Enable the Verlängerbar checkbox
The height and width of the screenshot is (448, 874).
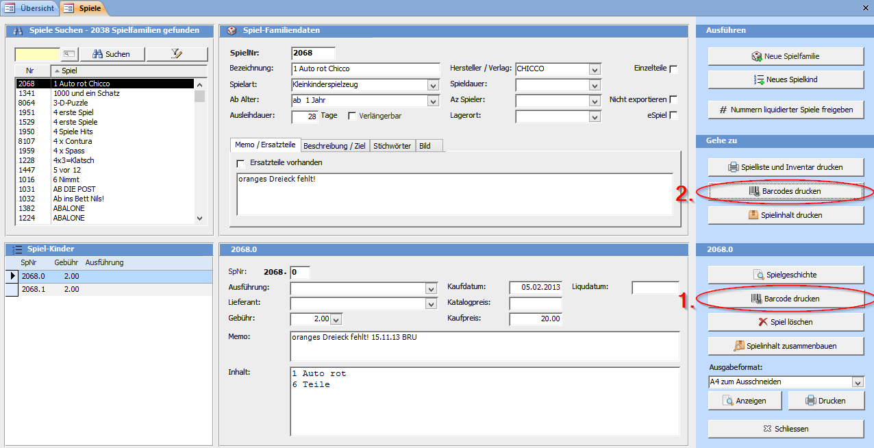point(352,116)
